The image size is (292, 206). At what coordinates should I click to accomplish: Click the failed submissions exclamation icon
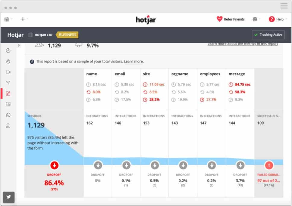point(269,165)
